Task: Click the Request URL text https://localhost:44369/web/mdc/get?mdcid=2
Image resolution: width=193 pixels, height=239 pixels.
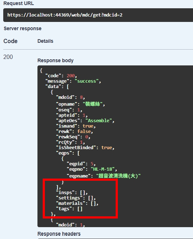Action: 65,15
